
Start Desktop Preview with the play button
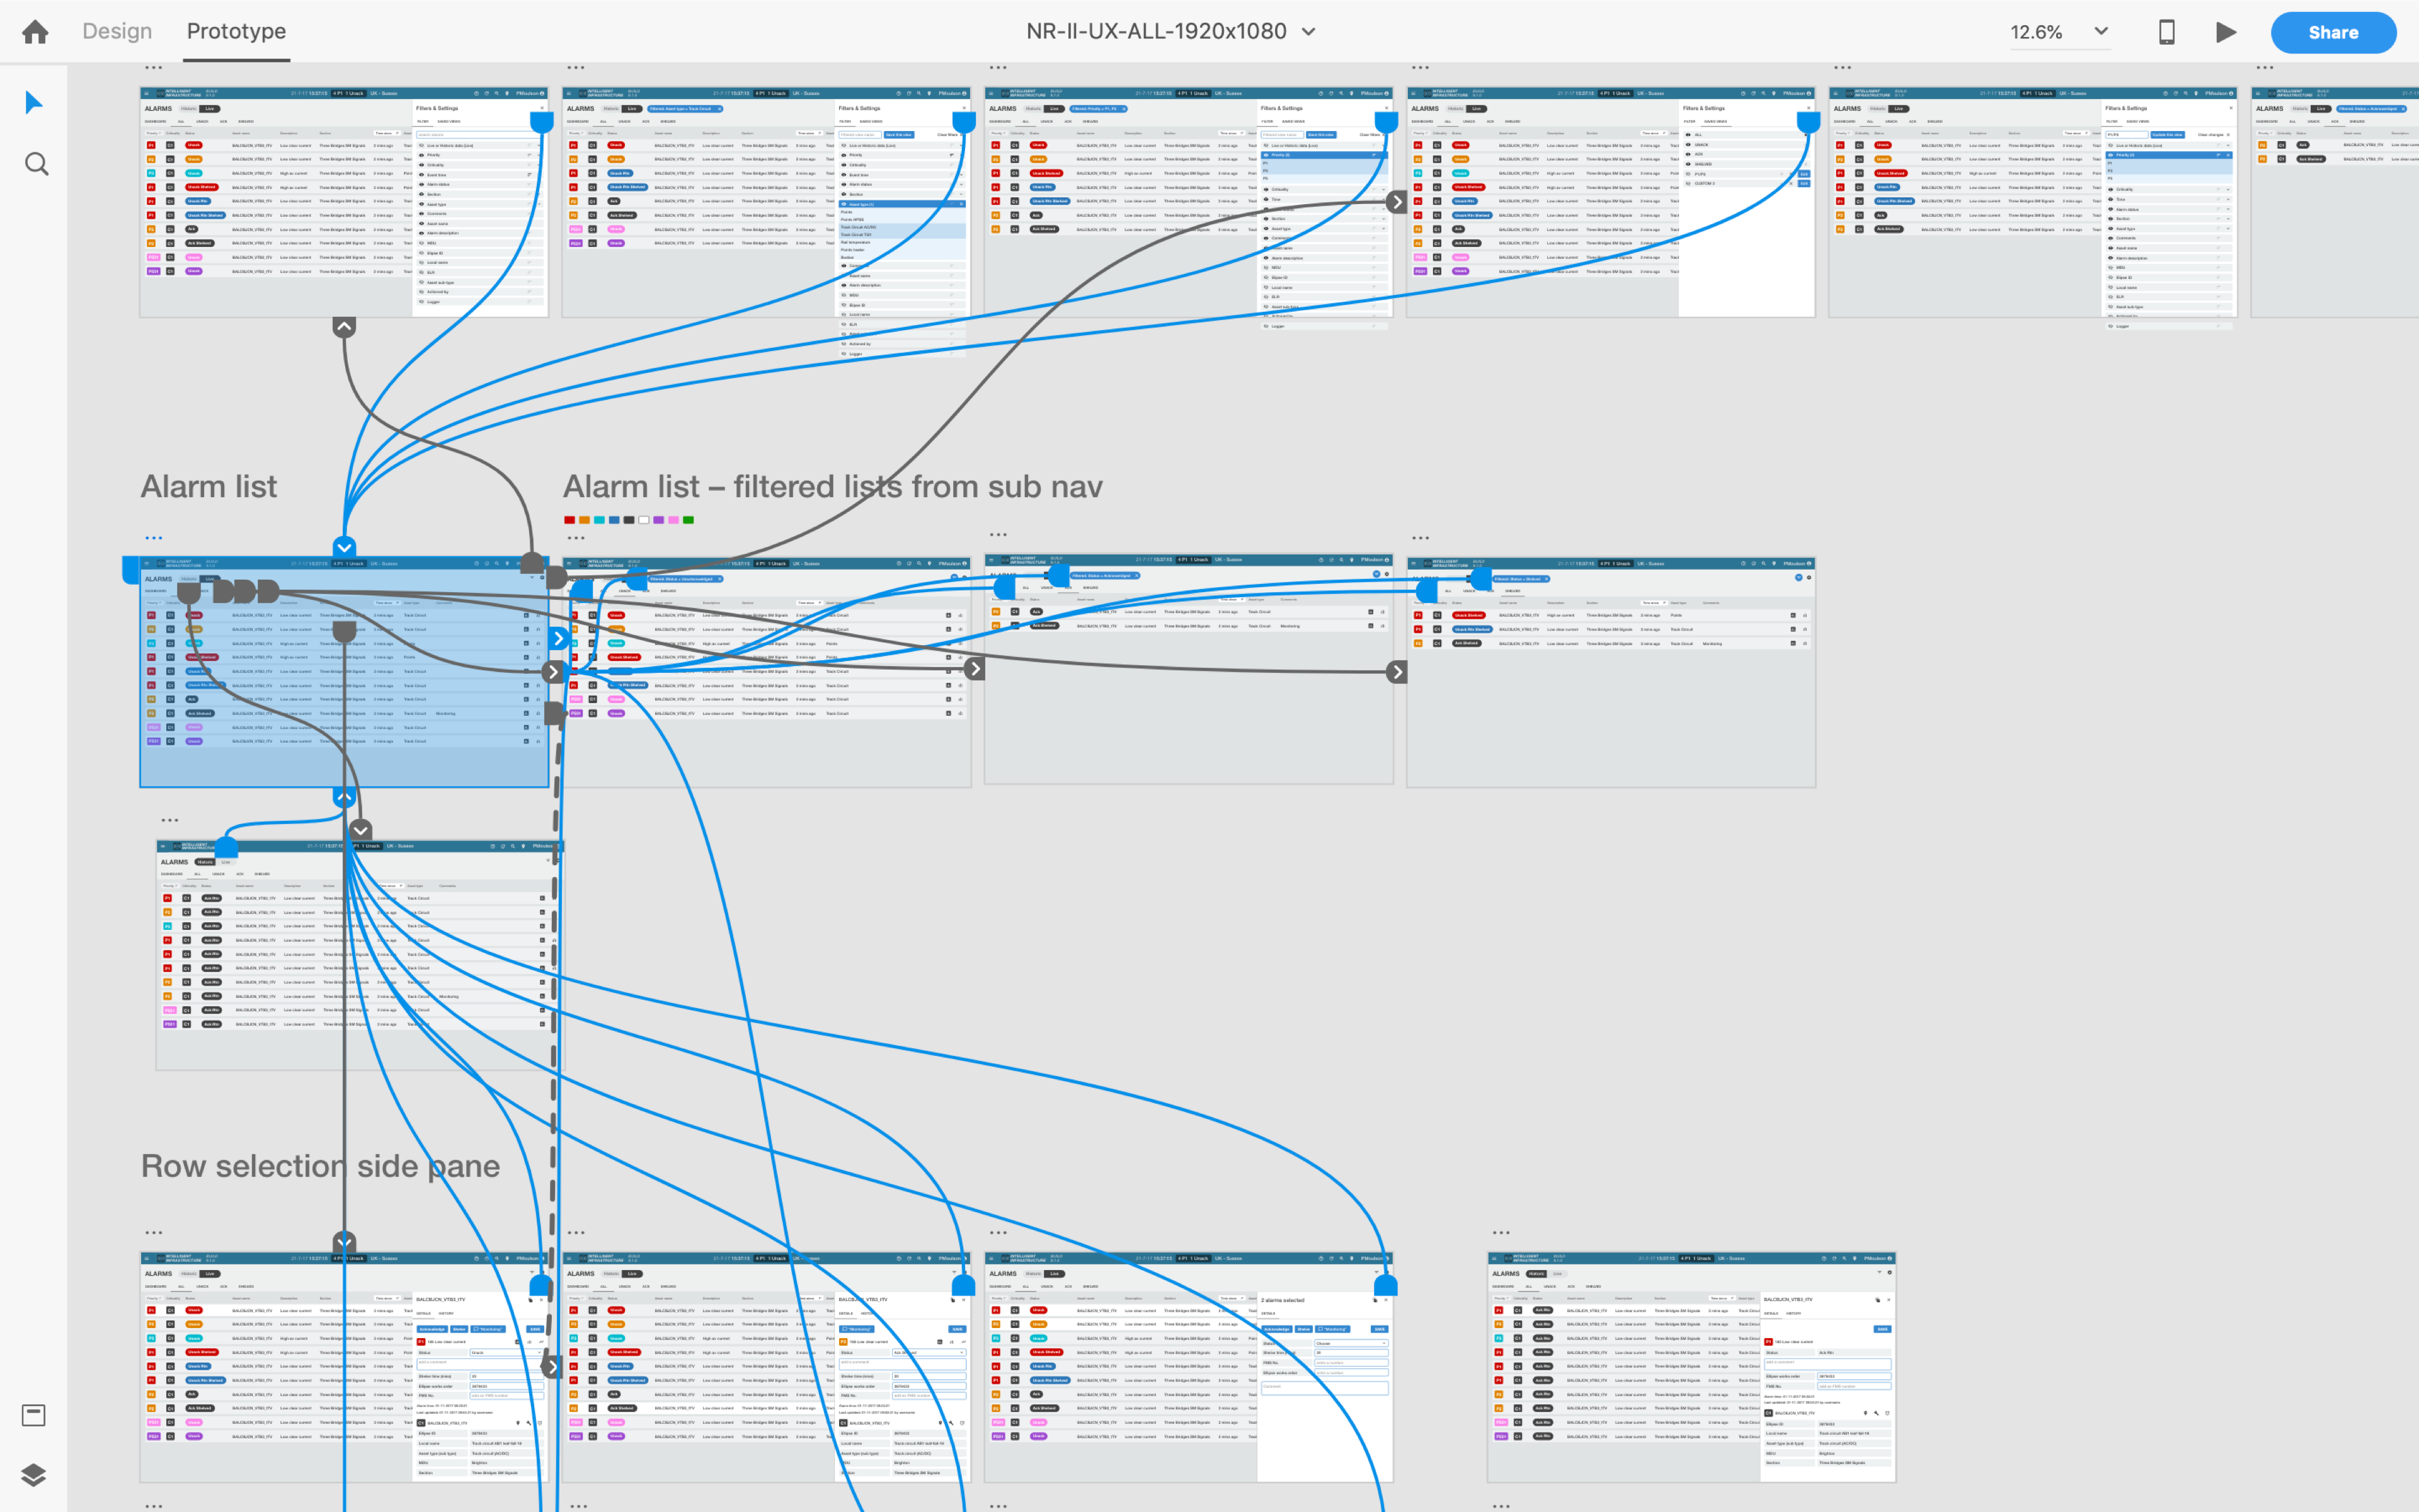pos(2225,32)
